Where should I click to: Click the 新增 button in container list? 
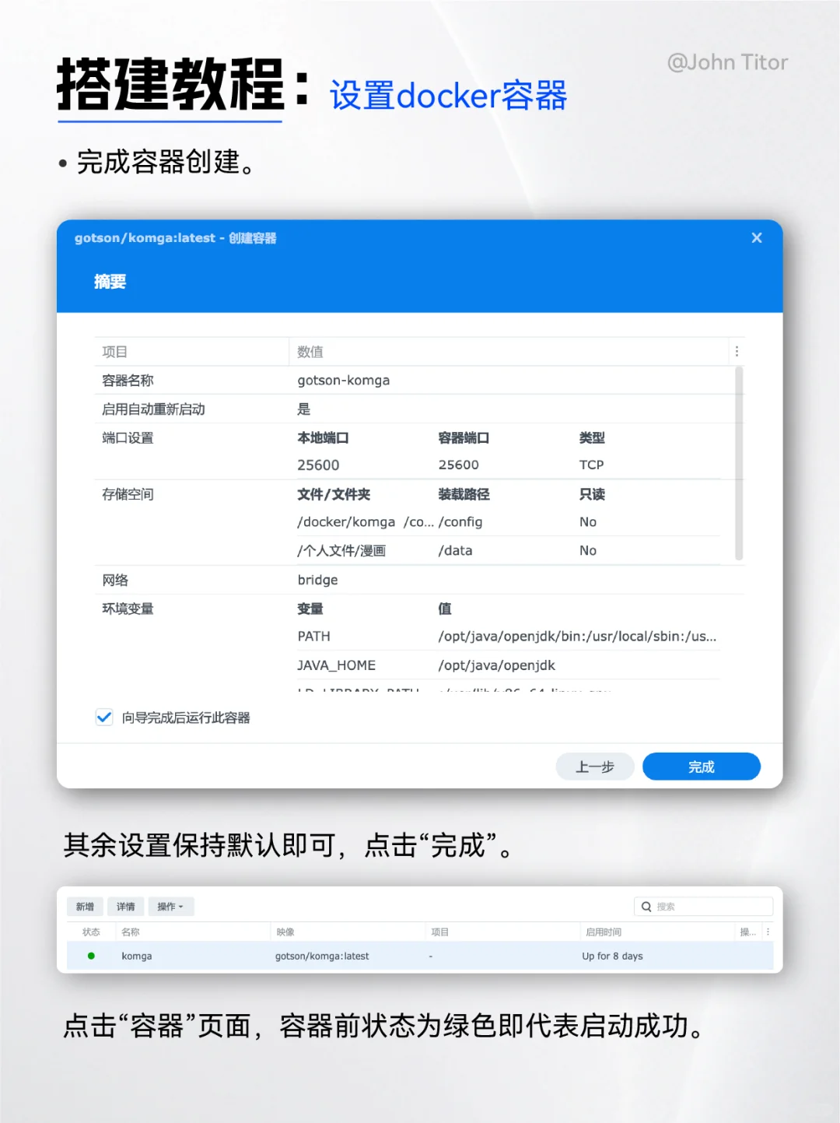pos(85,907)
